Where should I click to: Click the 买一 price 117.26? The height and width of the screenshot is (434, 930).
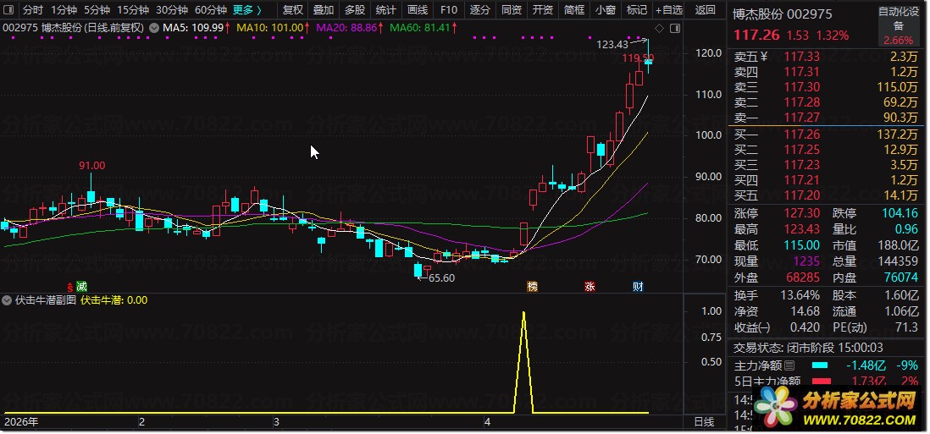pos(800,135)
